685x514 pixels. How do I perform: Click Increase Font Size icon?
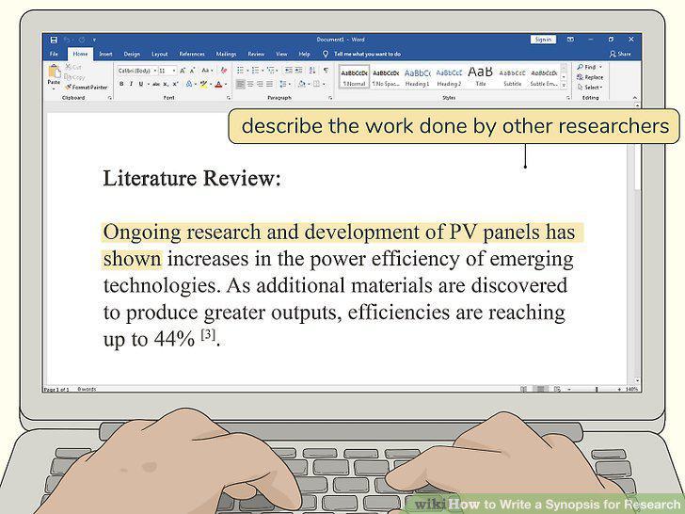pos(183,71)
